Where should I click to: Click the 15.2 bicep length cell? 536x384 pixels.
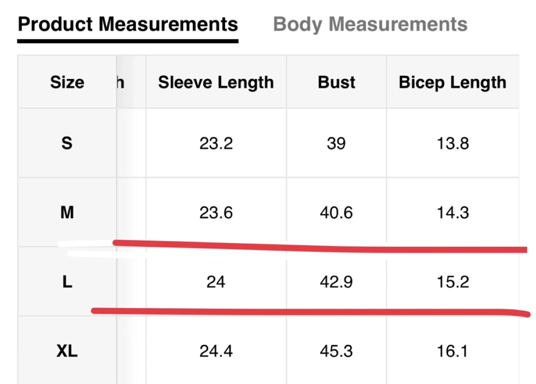[453, 282]
